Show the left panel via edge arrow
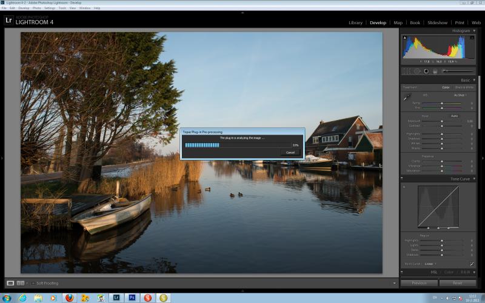 (x=2, y=158)
